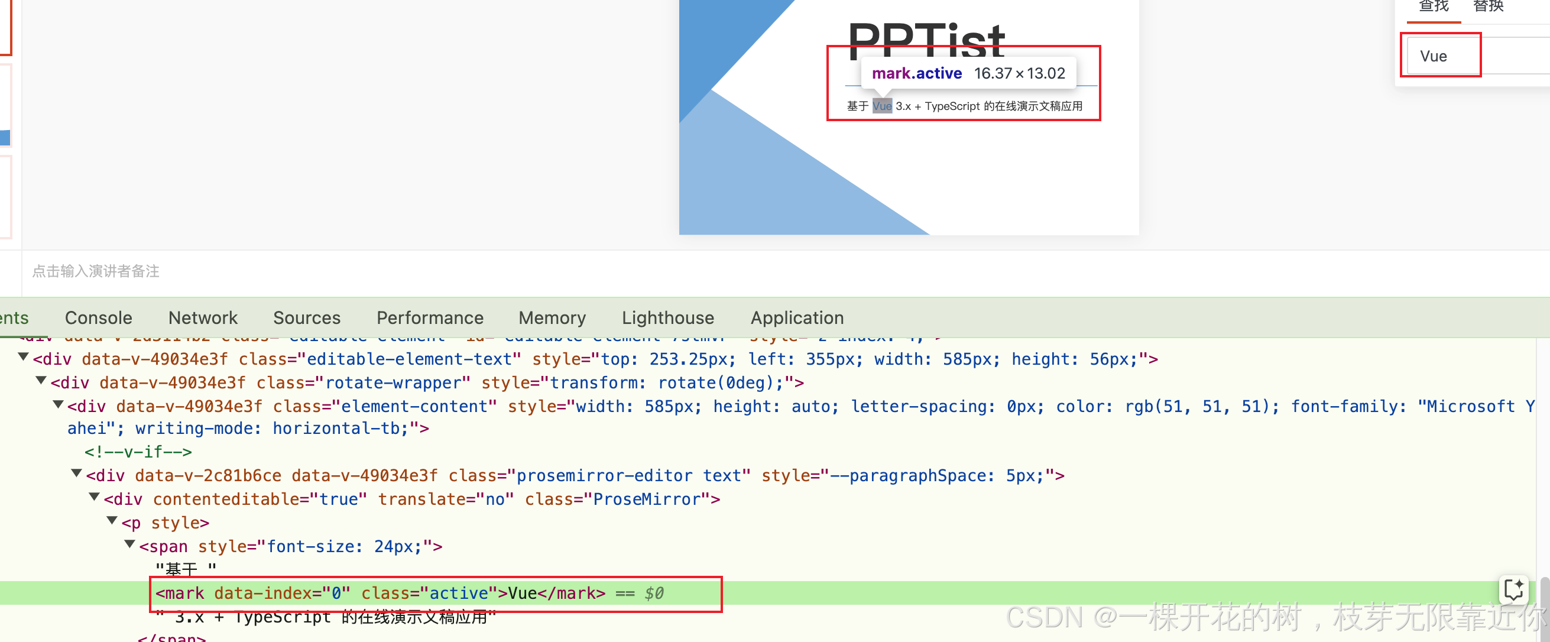1550x642 pixels.
Task: Open the Console tab in DevTools
Action: 98,317
